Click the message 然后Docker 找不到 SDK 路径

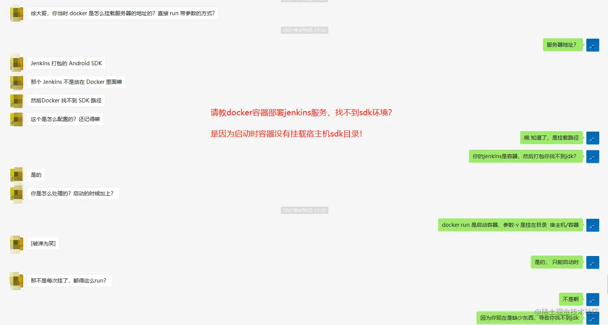(x=66, y=101)
